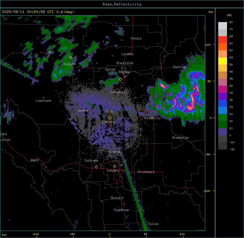Click the -50 tick on the horizontal km axis
The image size is (244, 238).
[72, 234]
